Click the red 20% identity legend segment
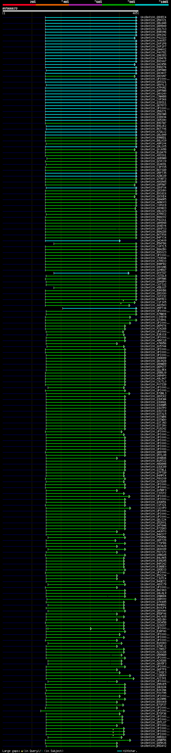171x753 pixels. pyautogui.click(x=19, y=5)
